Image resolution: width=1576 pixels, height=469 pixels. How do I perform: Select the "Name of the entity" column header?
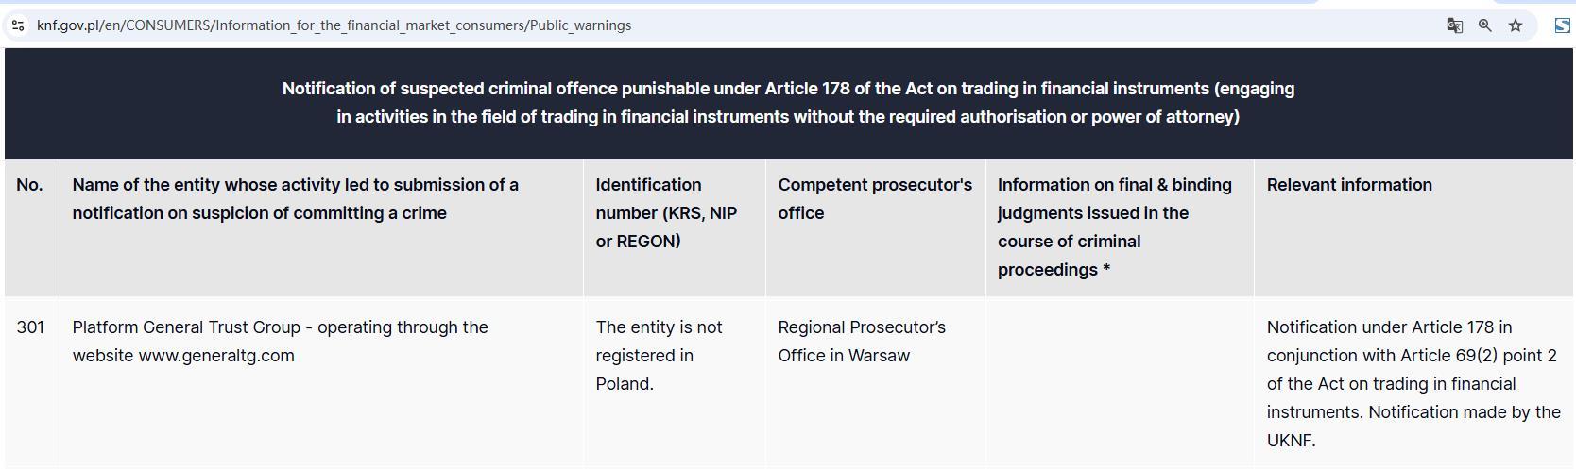tap(295, 199)
